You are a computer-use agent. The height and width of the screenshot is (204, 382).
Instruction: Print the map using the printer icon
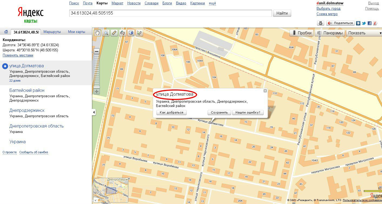point(320,23)
